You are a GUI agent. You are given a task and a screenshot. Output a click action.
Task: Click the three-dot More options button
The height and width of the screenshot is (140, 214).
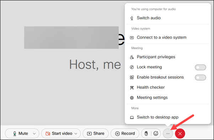(168, 134)
